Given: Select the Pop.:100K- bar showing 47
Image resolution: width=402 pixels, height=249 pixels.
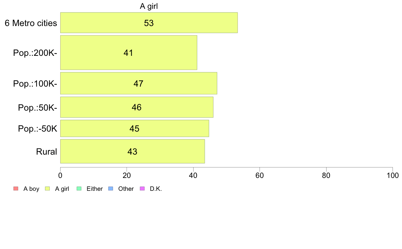Looking at the screenshot, I should 139,83.
